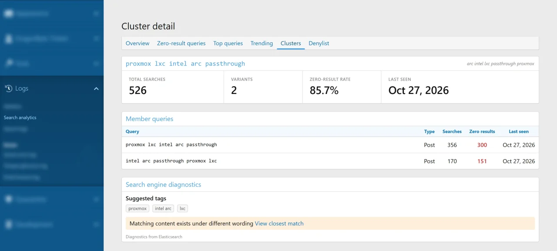Click the zero-result rate 85.7%

coord(324,90)
